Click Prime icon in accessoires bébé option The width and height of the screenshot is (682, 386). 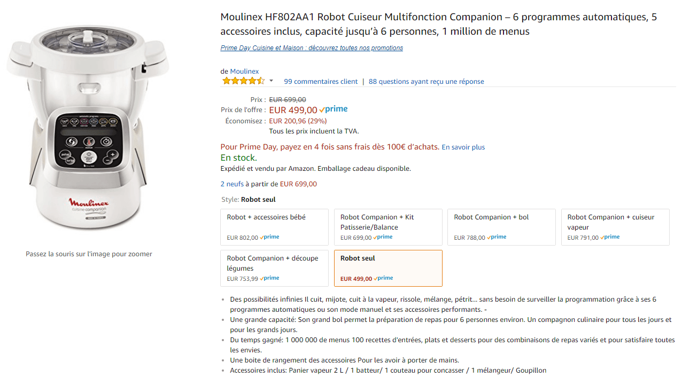269,237
